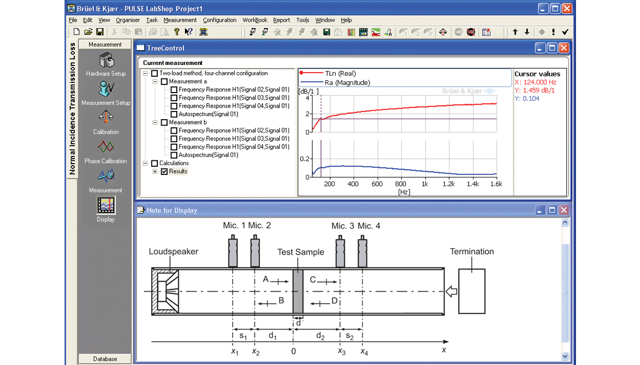Select the Calibration task icon
This screenshot has height=365, width=640.
106,118
